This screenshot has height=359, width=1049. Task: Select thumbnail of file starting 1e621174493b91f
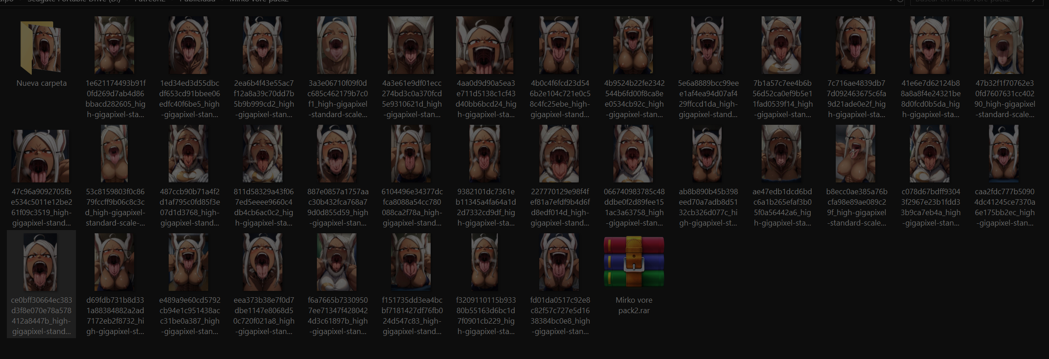point(114,45)
